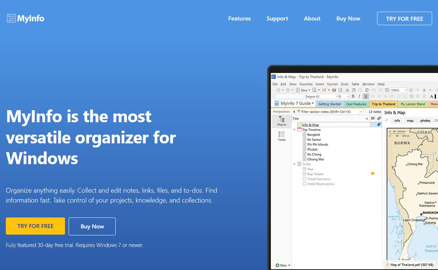Toggle Italic formatting
This screenshot has width=438, height=270.
click(359, 97)
